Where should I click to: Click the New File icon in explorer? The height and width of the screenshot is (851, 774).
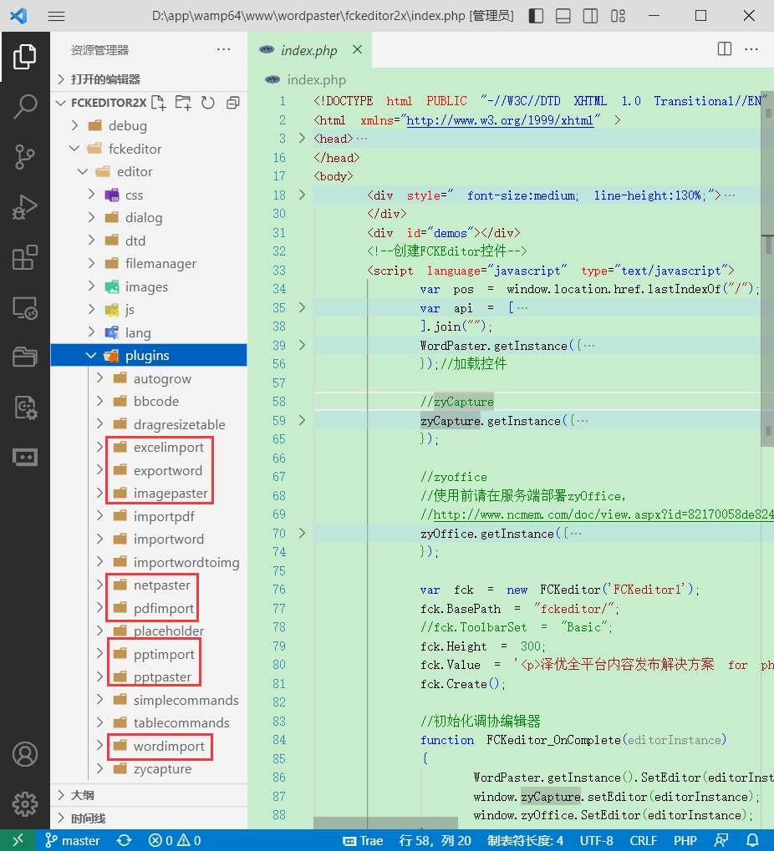point(158,103)
